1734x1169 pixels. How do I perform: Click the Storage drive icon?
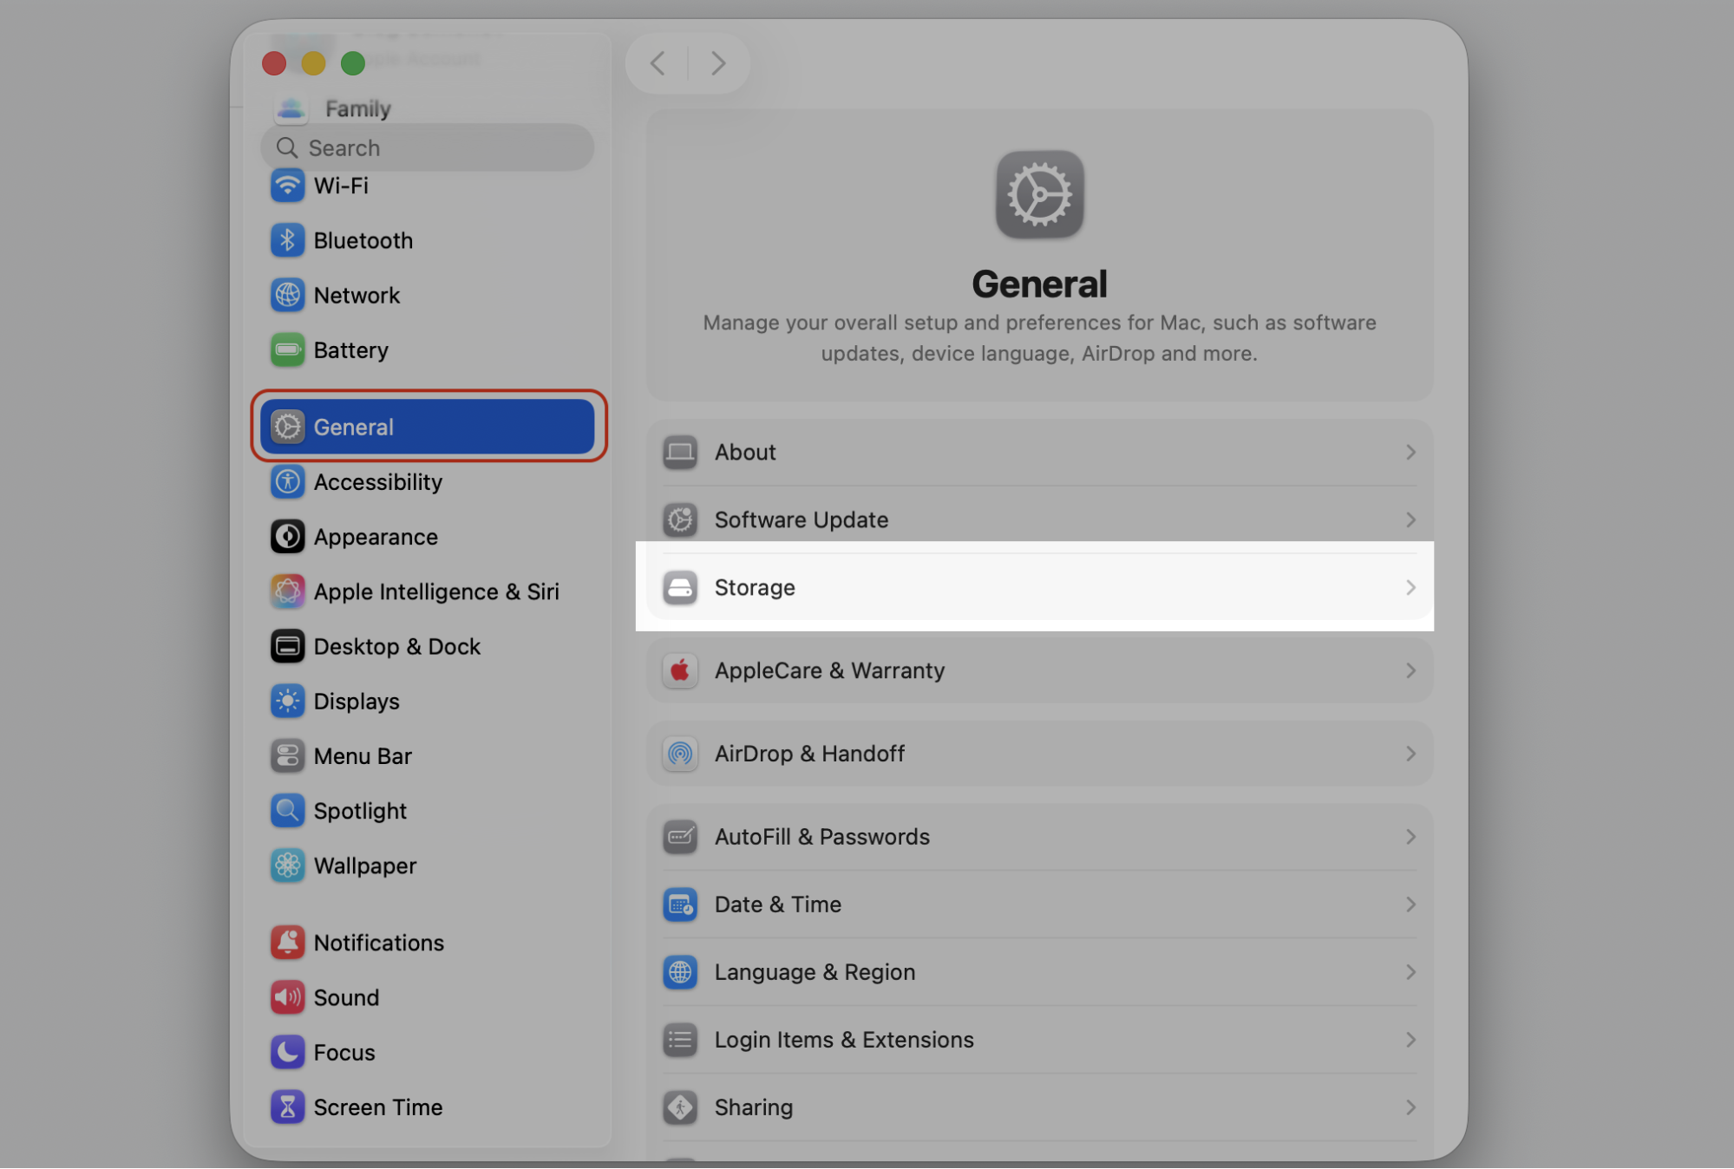point(680,587)
